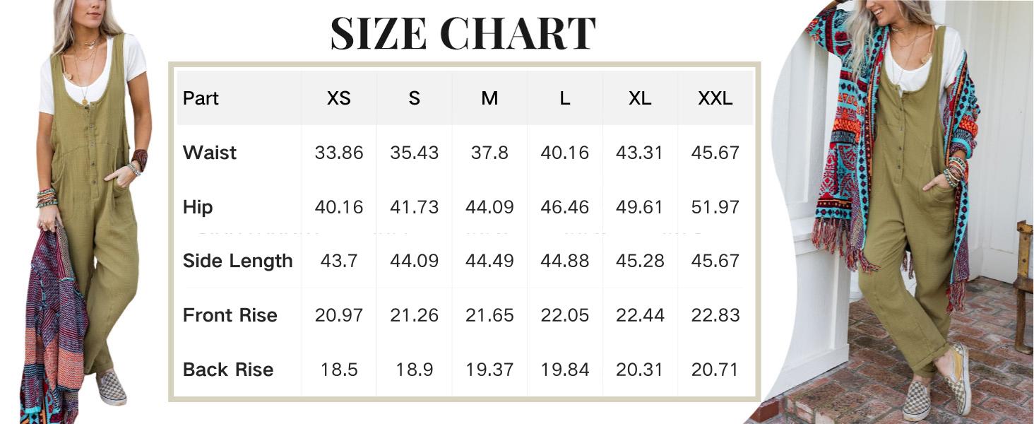Click the Waist value 33.86 for XS
The width and height of the screenshot is (1034, 424).
click(x=339, y=153)
